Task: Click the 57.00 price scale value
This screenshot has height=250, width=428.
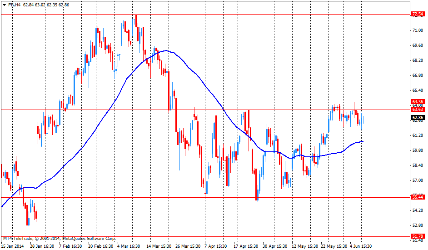Action: tap(418, 180)
